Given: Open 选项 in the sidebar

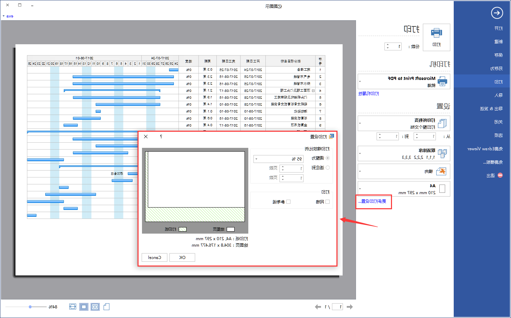Looking at the screenshot, I should (x=499, y=135).
